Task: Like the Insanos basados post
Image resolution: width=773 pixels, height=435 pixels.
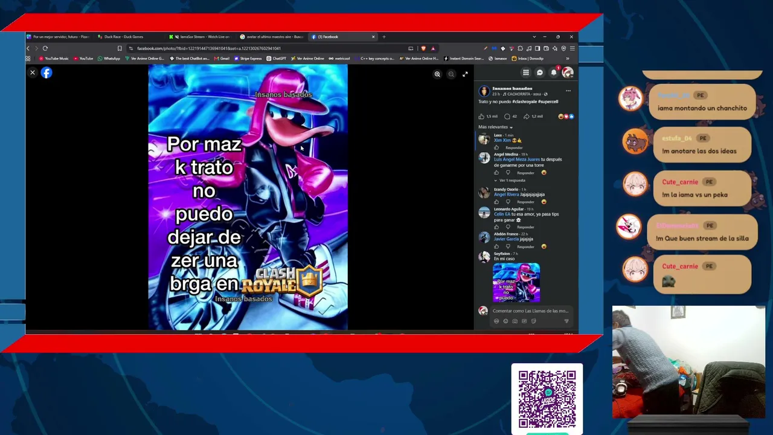Action: pyautogui.click(x=481, y=116)
